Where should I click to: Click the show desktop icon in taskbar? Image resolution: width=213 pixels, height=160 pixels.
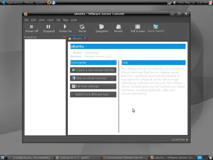coord(2,158)
